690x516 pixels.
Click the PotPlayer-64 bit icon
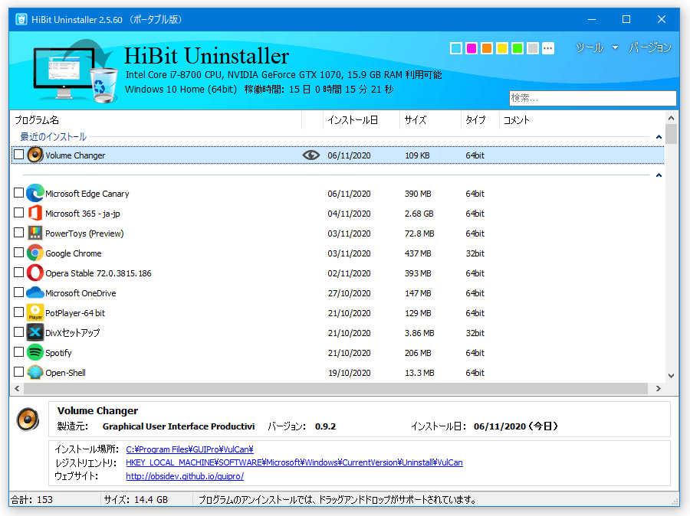[x=35, y=312]
